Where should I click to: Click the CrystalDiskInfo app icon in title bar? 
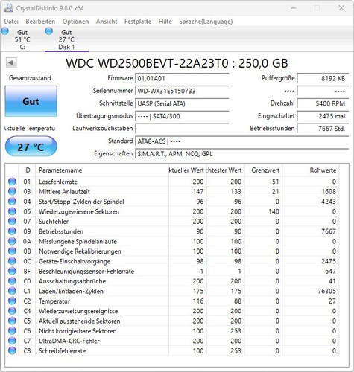pyautogui.click(x=9, y=8)
